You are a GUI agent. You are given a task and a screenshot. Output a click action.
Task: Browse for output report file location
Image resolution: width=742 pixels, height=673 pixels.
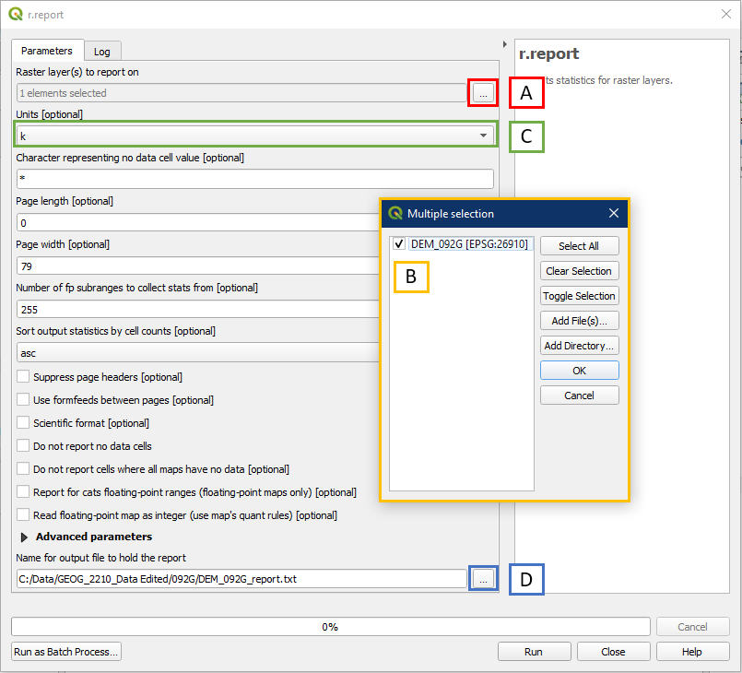484,578
